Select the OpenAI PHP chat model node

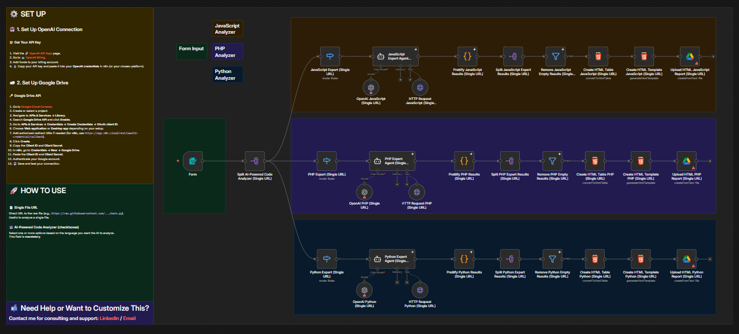(365, 192)
